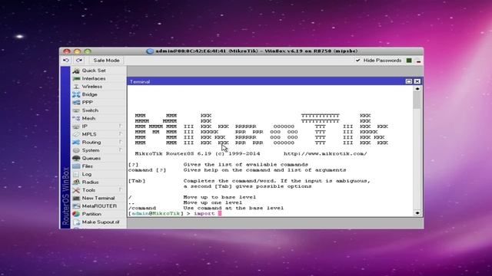Click the MPLS icon
This screenshot has height=276, width=492.
click(x=76, y=134)
